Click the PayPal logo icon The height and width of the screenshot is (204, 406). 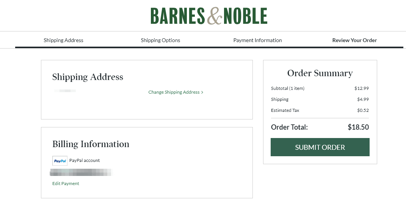[60, 161]
